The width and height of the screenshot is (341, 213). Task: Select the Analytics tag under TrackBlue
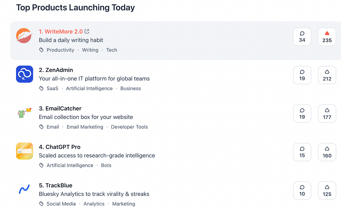point(94,204)
